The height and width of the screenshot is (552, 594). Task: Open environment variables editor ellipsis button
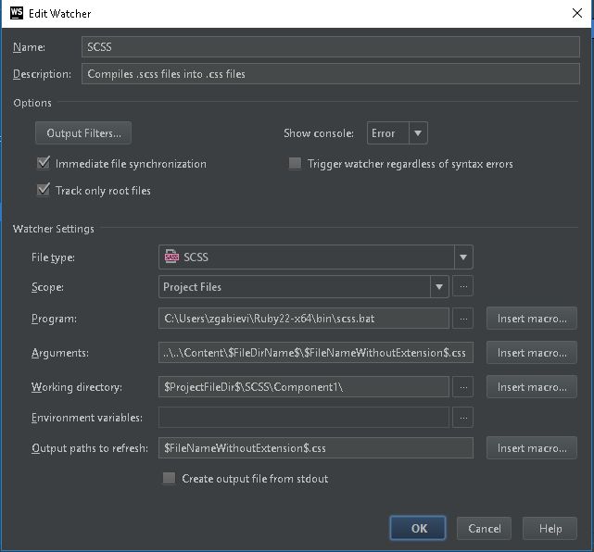[463, 417]
